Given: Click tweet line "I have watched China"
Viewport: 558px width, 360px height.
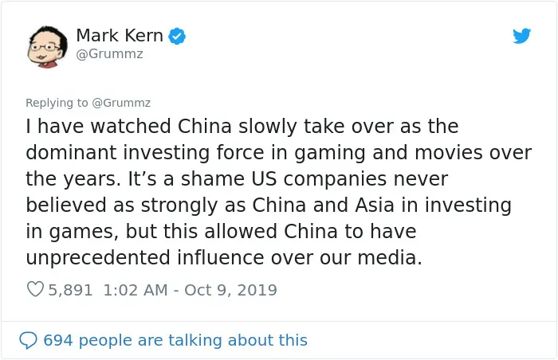Looking at the screenshot, I should click(x=242, y=127).
